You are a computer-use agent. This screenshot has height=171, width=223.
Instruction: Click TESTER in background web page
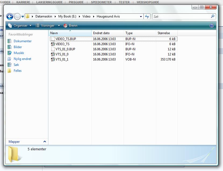[124, 2]
